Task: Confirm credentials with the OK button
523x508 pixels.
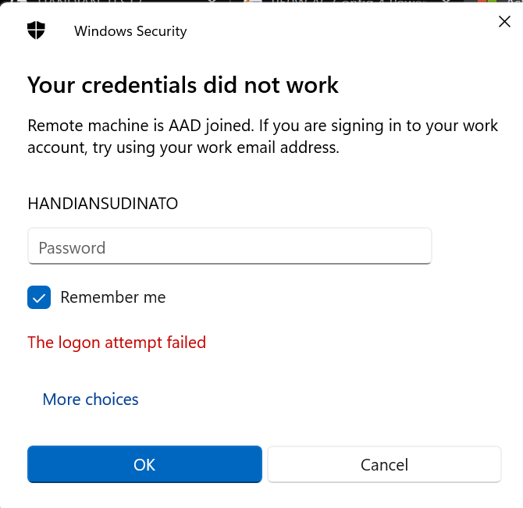Action: pos(144,464)
